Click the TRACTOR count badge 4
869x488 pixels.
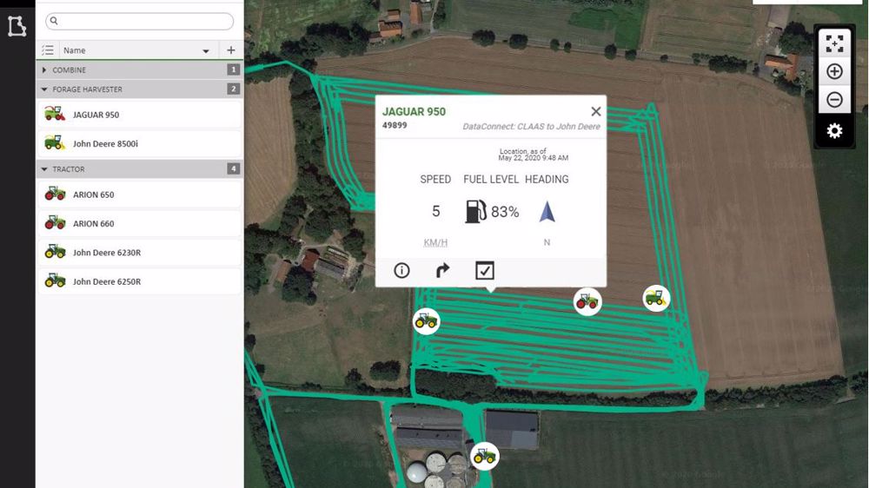point(233,169)
